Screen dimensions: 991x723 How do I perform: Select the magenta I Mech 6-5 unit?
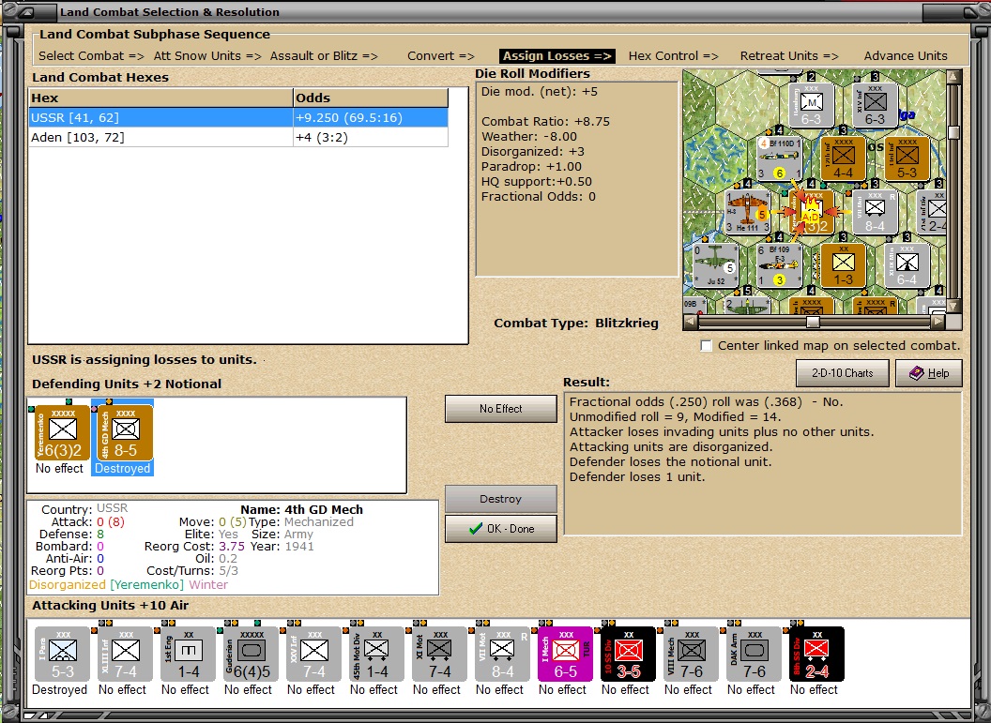pyautogui.click(x=565, y=654)
